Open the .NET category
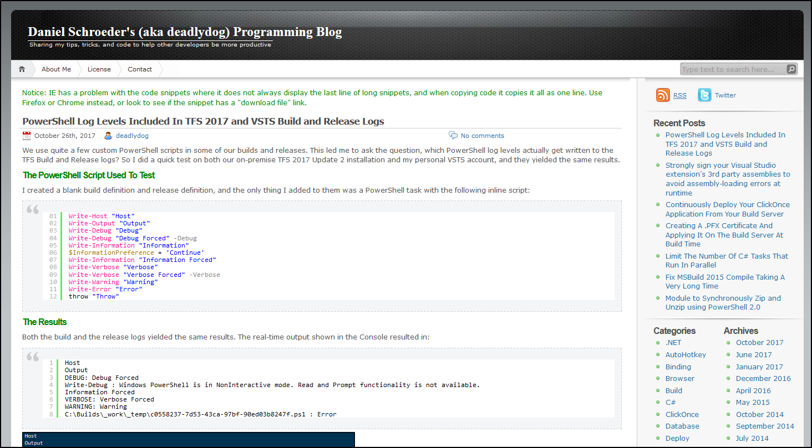This screenshot has height=448, width=812. coord(673,343)
